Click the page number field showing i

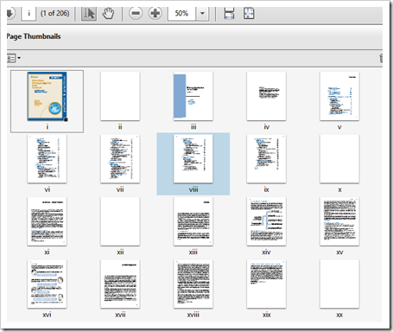coord(29,14)
